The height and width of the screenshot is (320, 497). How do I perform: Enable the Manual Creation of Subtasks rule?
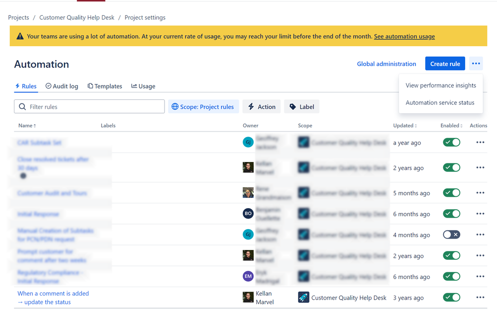[452, 235]
